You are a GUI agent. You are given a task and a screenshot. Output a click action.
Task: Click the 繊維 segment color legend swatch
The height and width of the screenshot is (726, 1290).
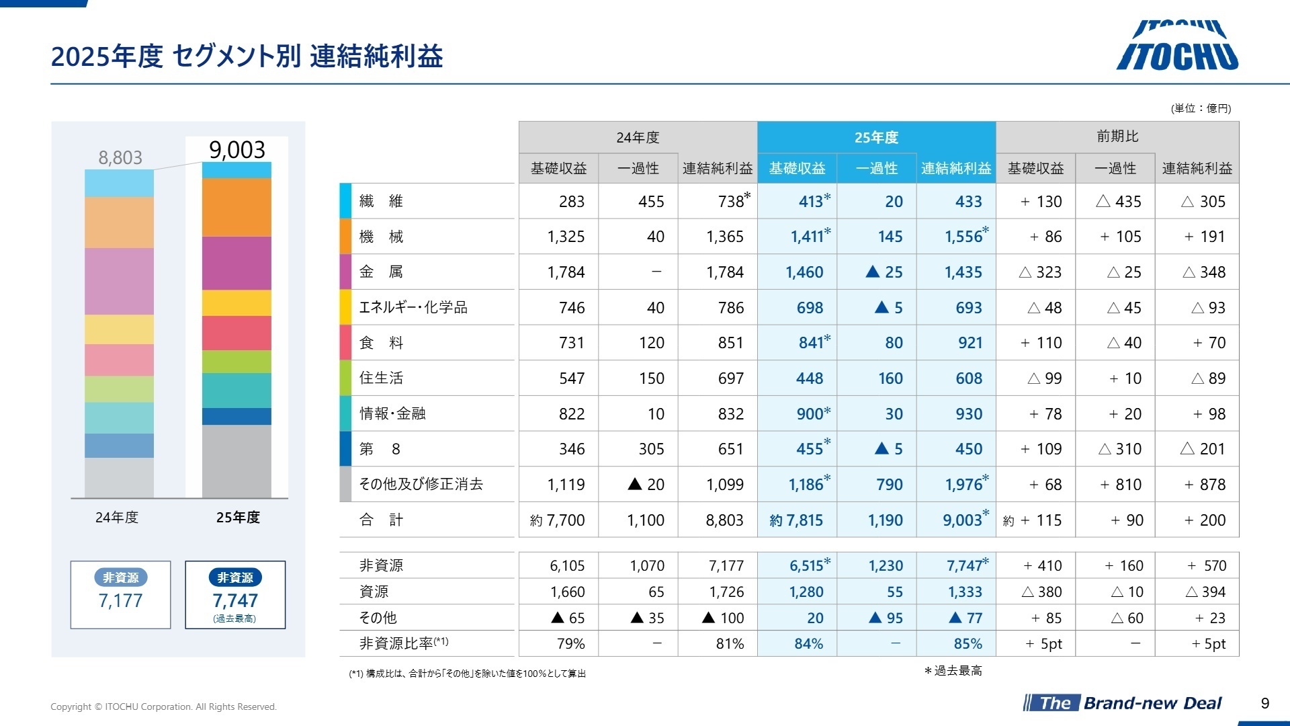tap(345, 201)
